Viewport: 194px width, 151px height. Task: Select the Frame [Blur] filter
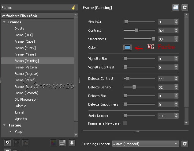[23, 35]
